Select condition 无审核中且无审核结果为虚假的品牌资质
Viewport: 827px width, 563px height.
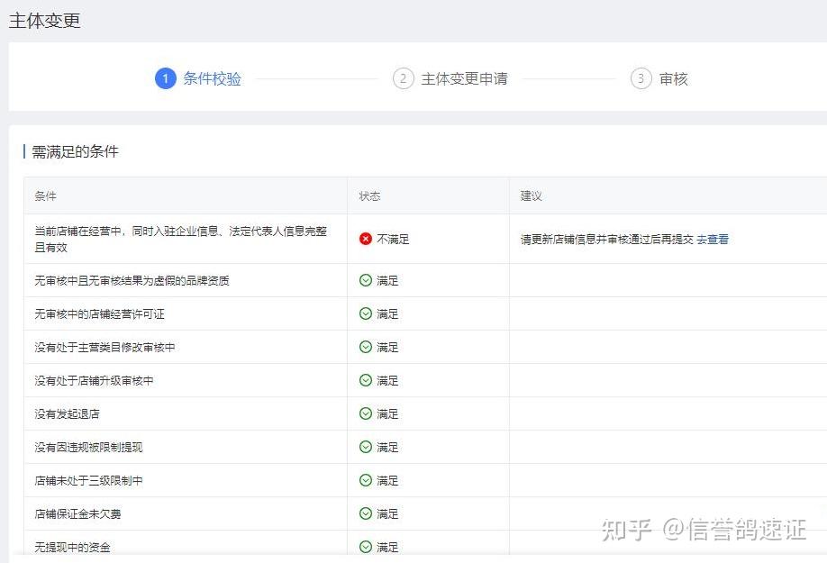click(x=132, y=280)
